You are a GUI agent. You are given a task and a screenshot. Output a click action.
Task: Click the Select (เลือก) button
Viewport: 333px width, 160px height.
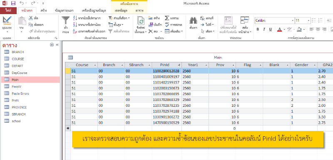207,31
